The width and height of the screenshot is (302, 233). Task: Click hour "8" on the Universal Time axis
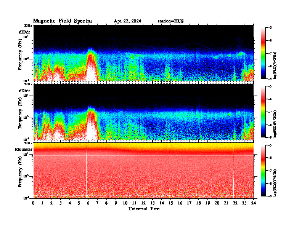point(106,203)
